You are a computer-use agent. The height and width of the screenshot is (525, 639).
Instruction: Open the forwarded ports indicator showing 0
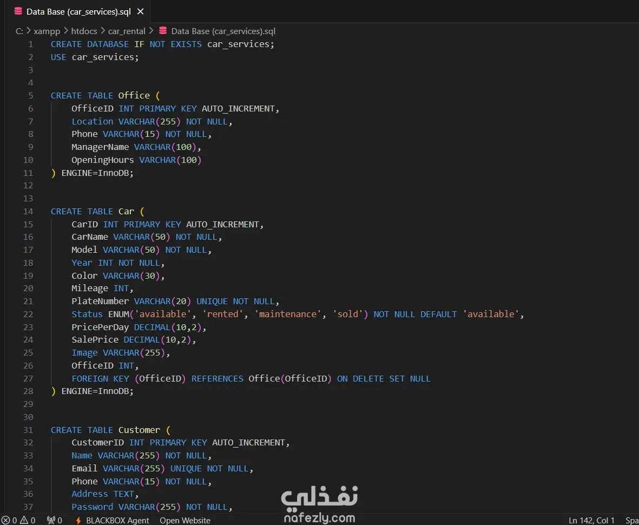55,521
